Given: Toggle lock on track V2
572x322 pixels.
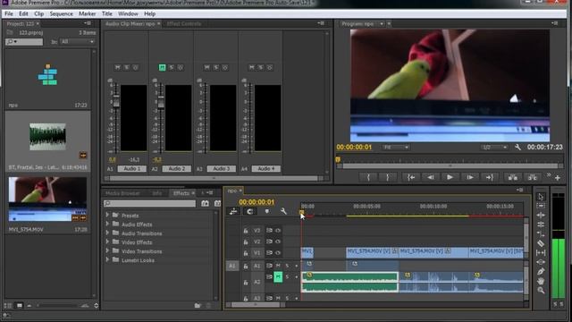Looking at the screenshot, I should pos(246,241).
